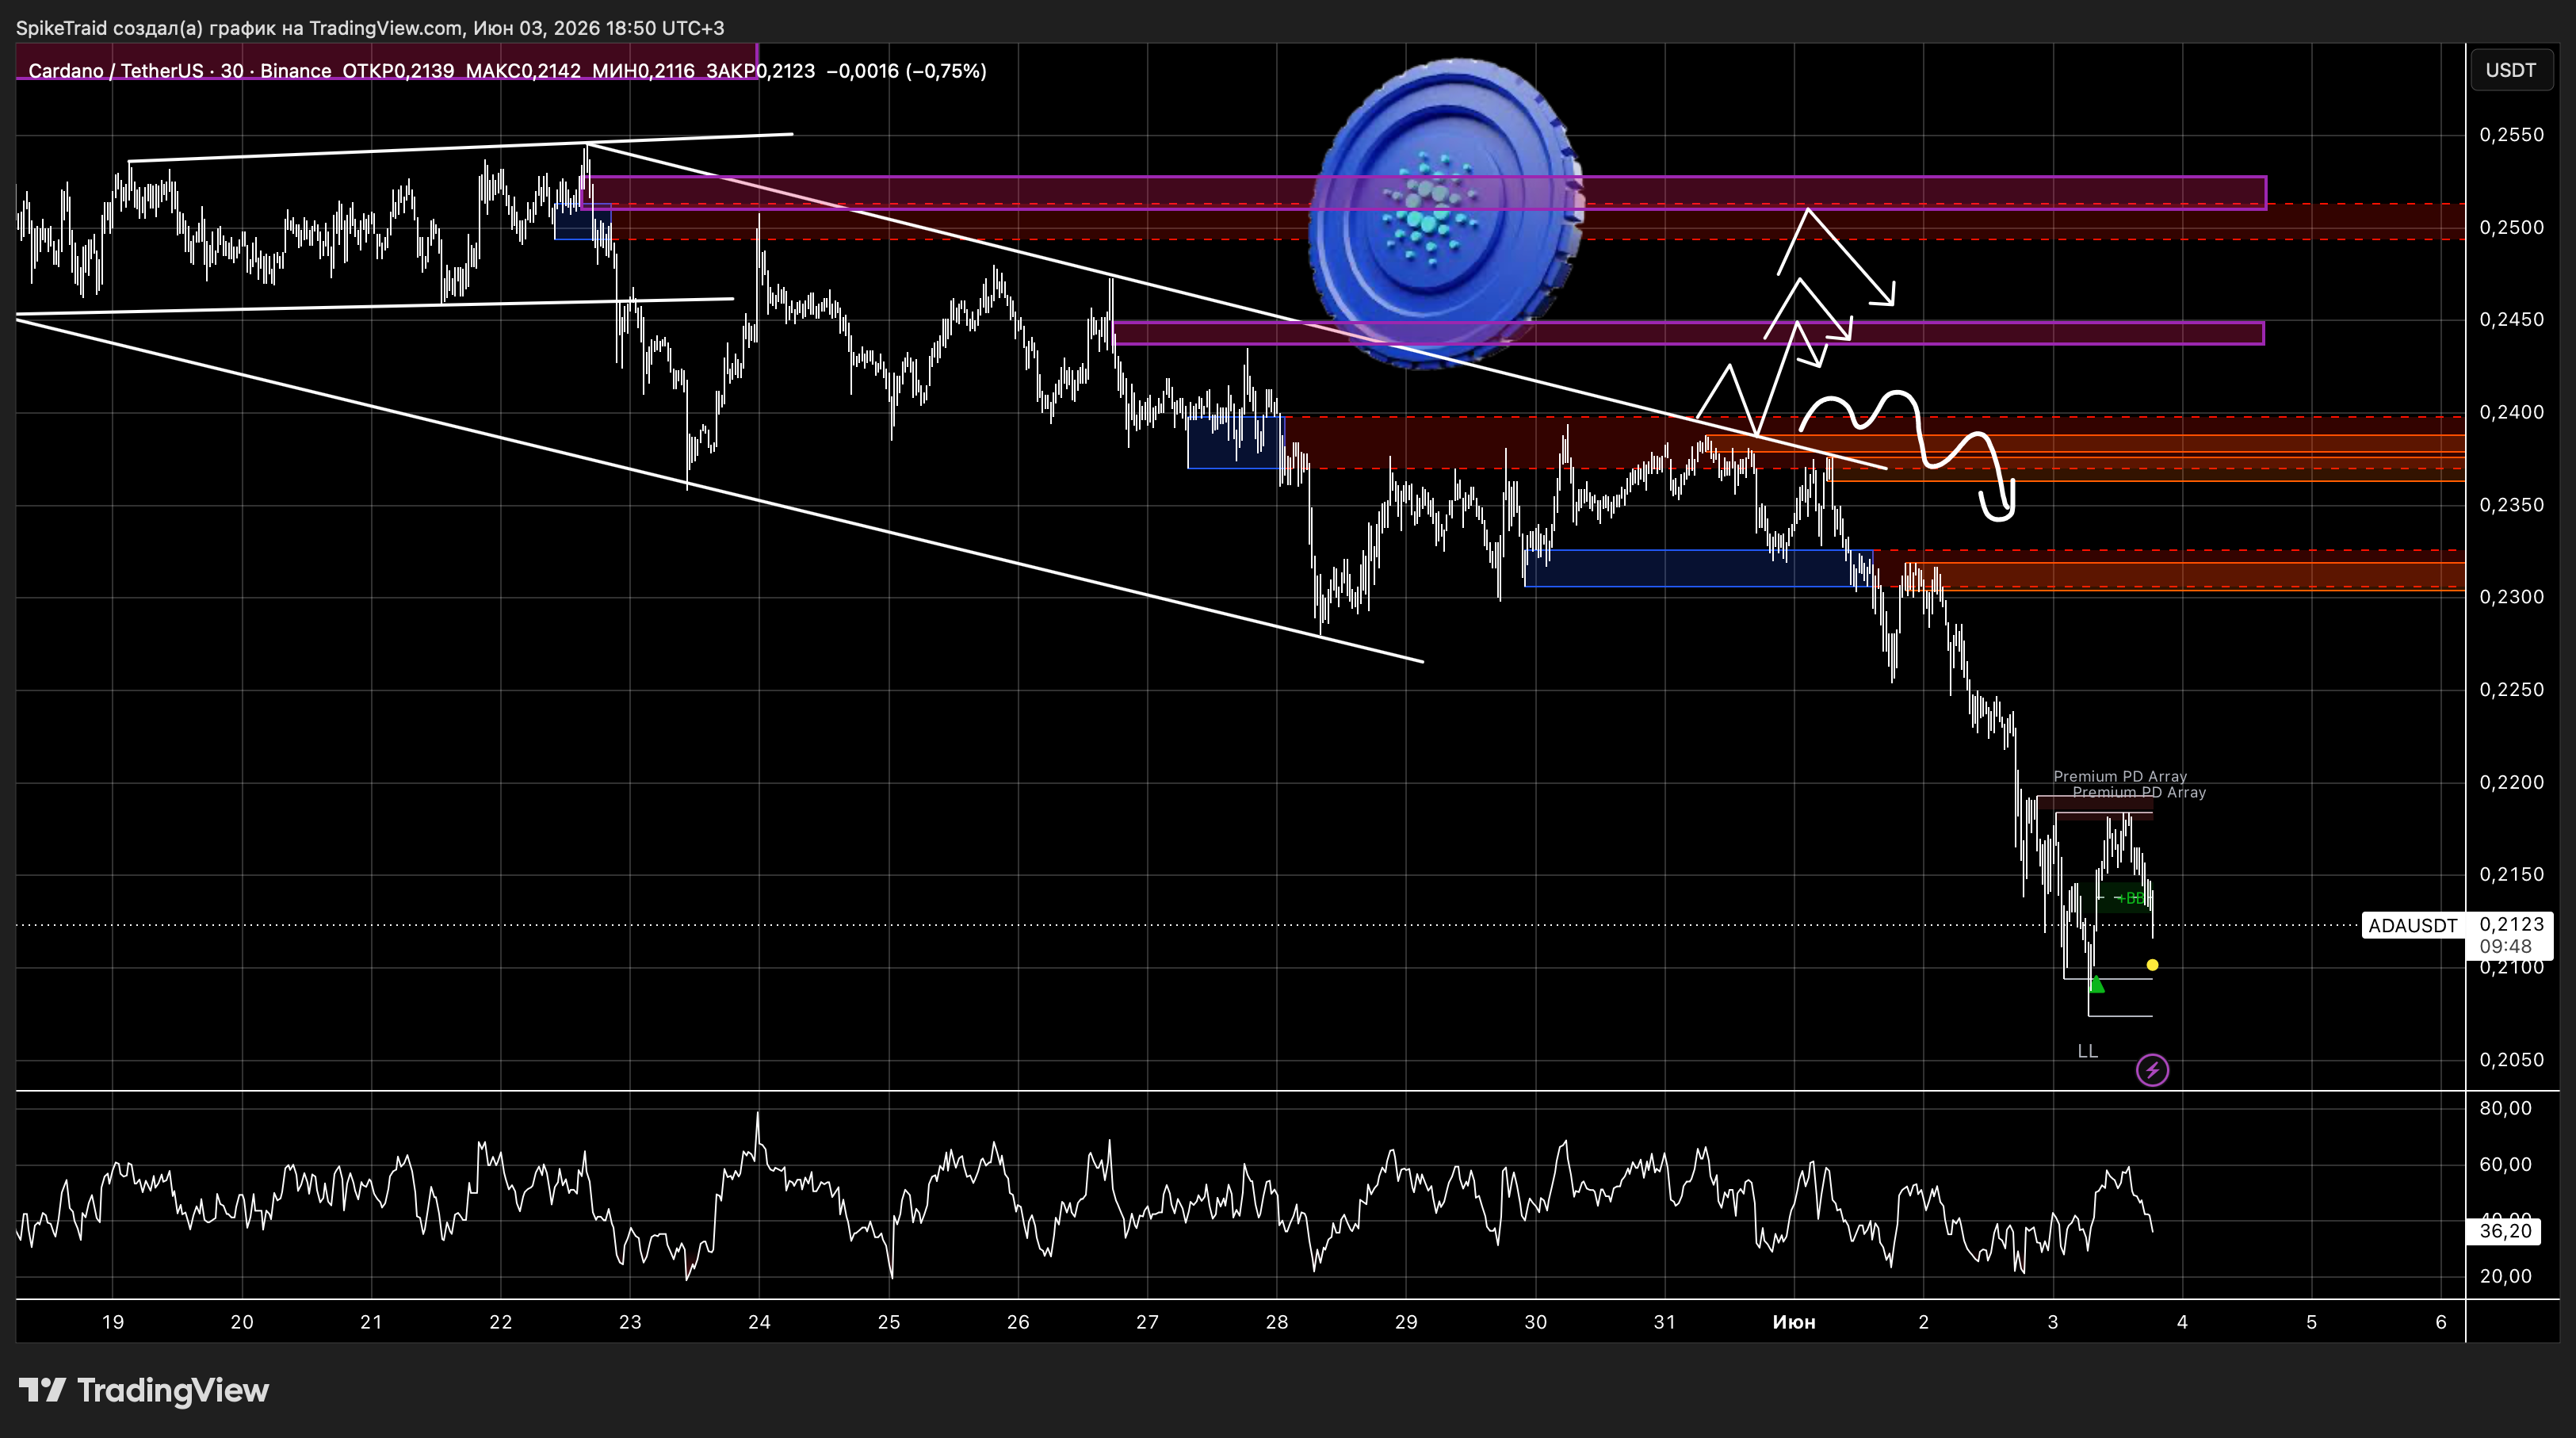Click date 31 on the time axis
The width and height of the screenshot is (2576, 1438).
tap(1664, 1322)
